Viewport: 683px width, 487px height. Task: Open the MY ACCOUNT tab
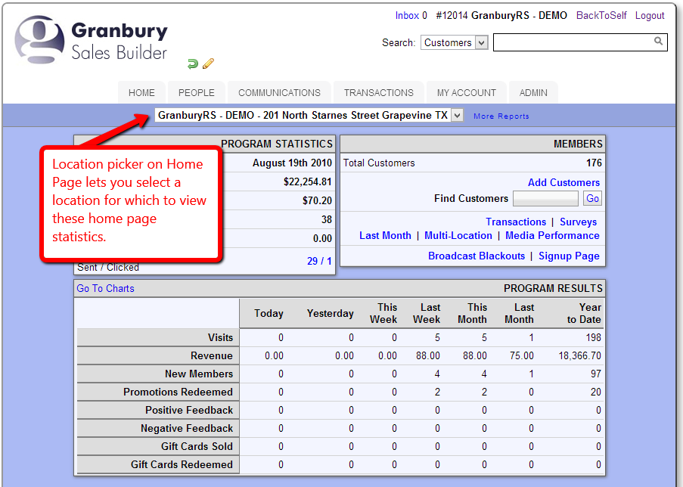pyautogui.click(x=467, y=93)
